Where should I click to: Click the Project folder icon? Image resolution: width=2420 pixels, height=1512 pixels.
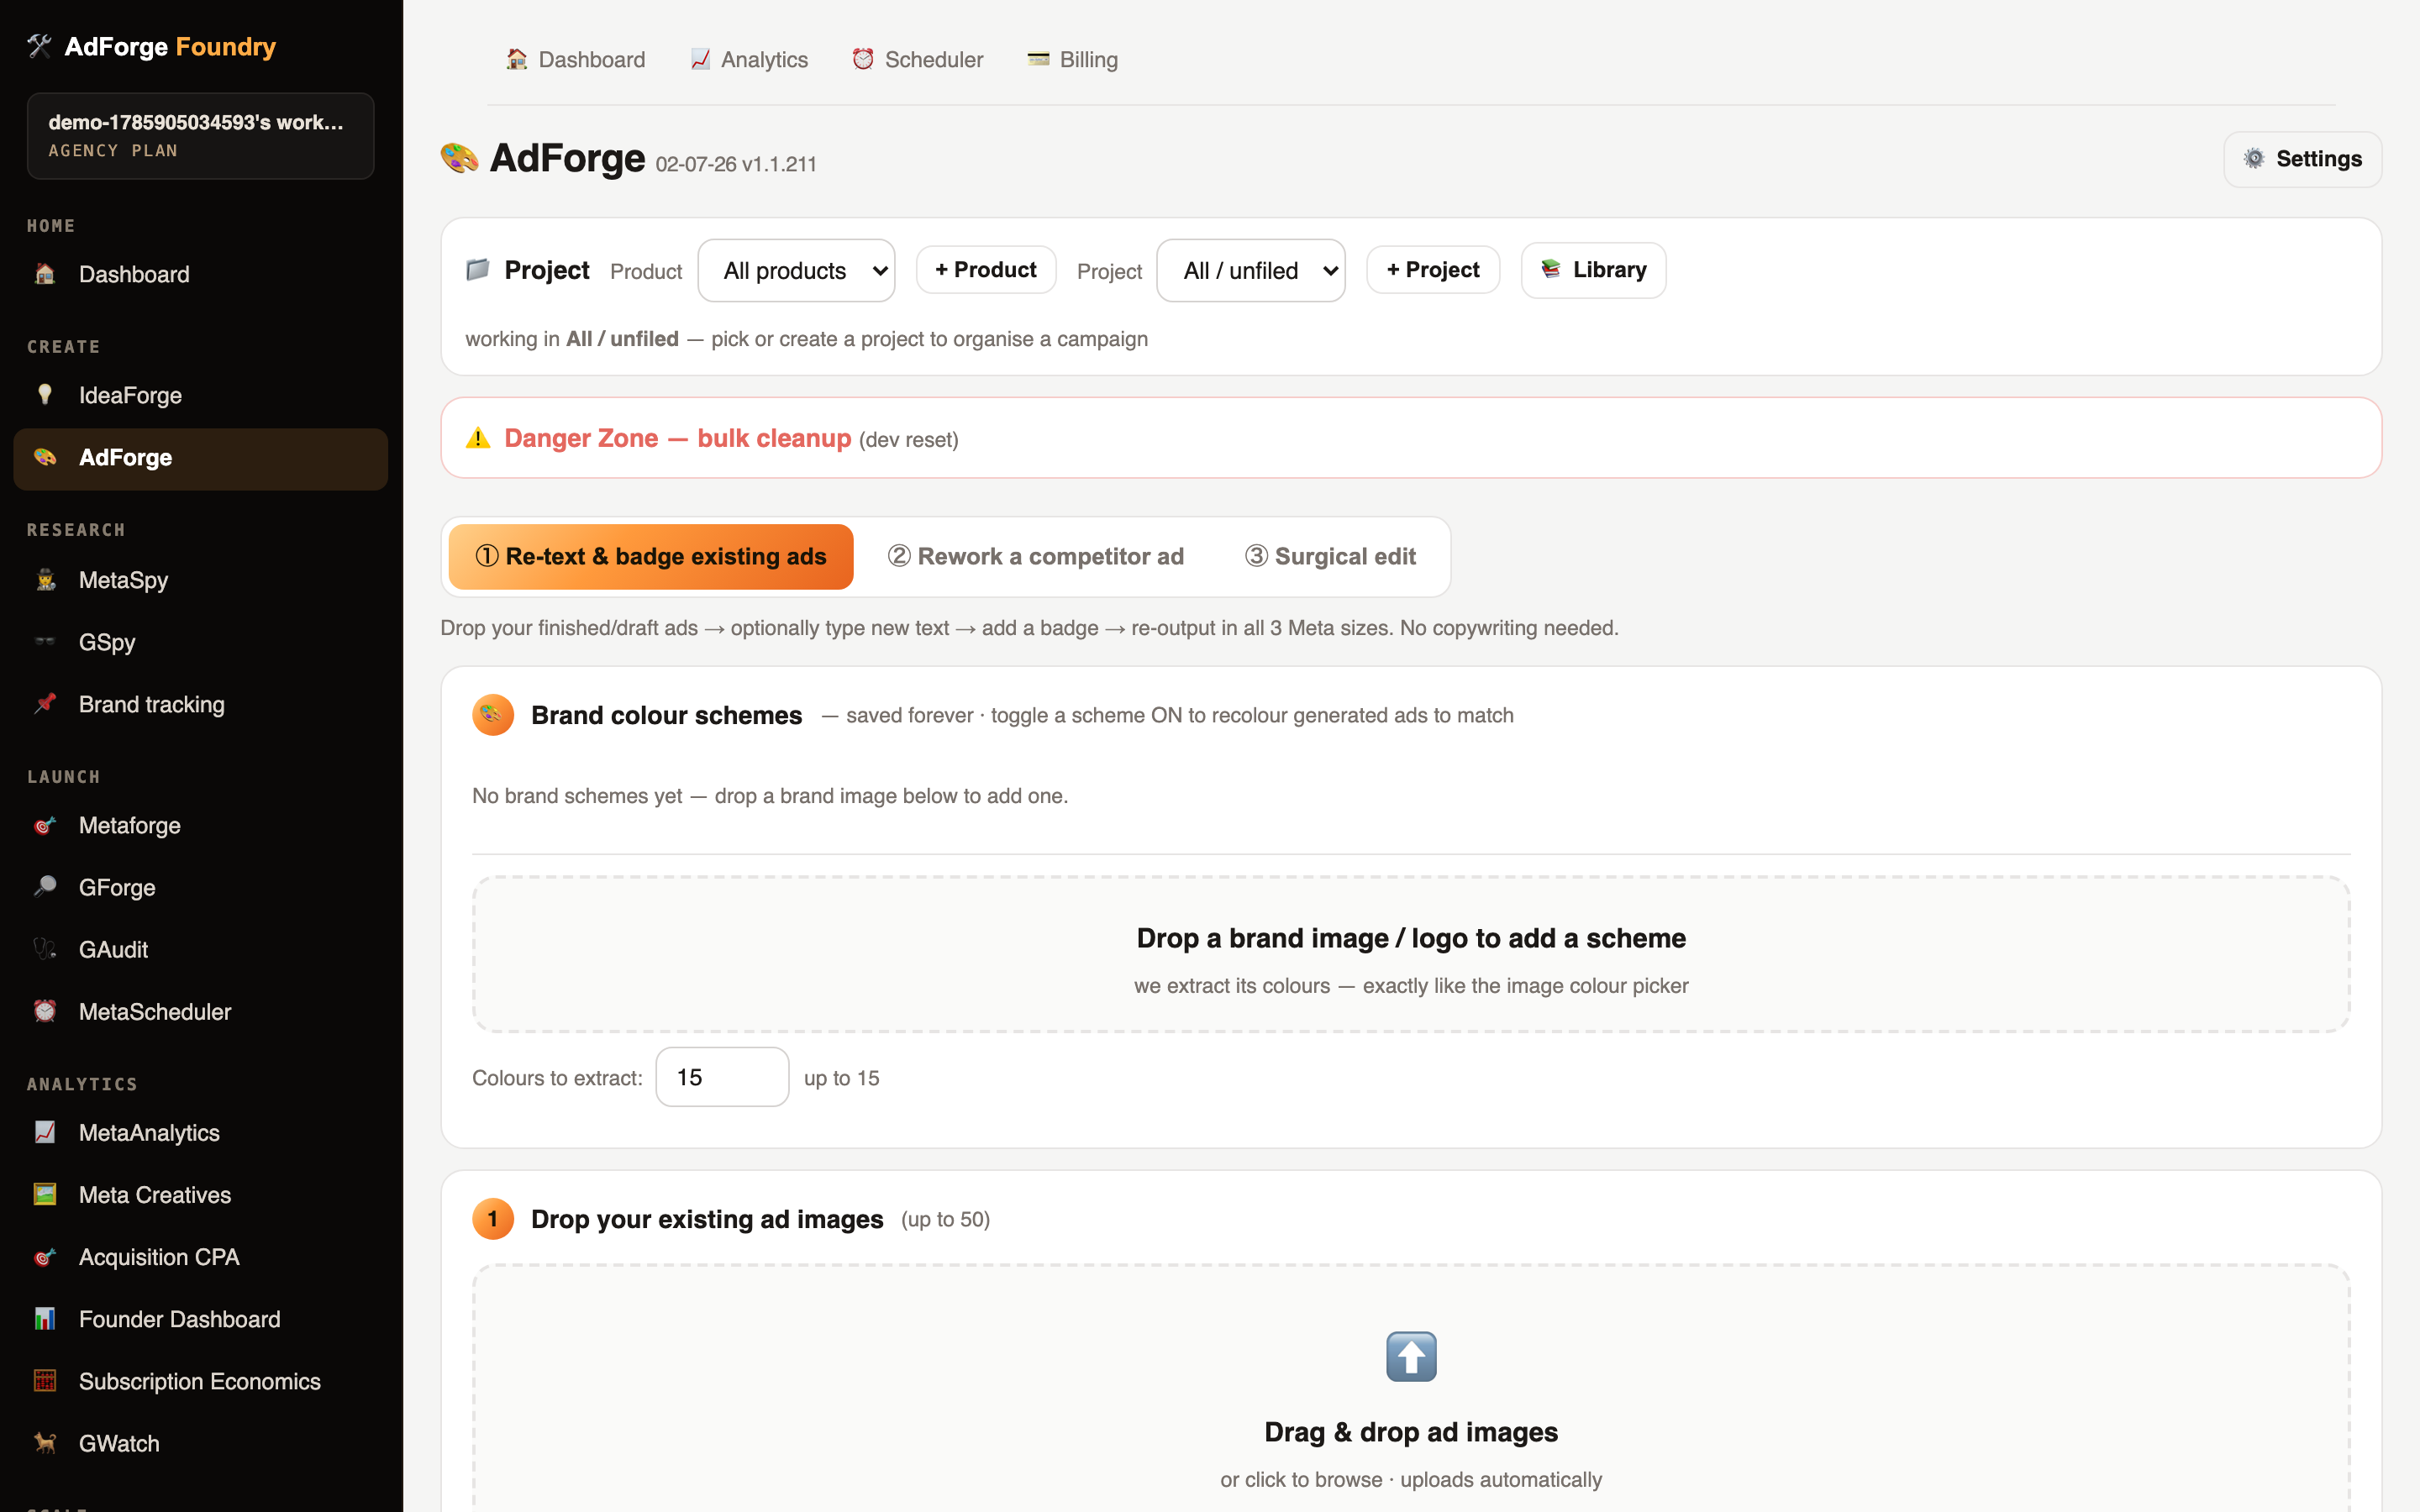(478, 269)
